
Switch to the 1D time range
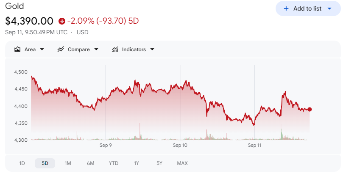tap(22, 163)
